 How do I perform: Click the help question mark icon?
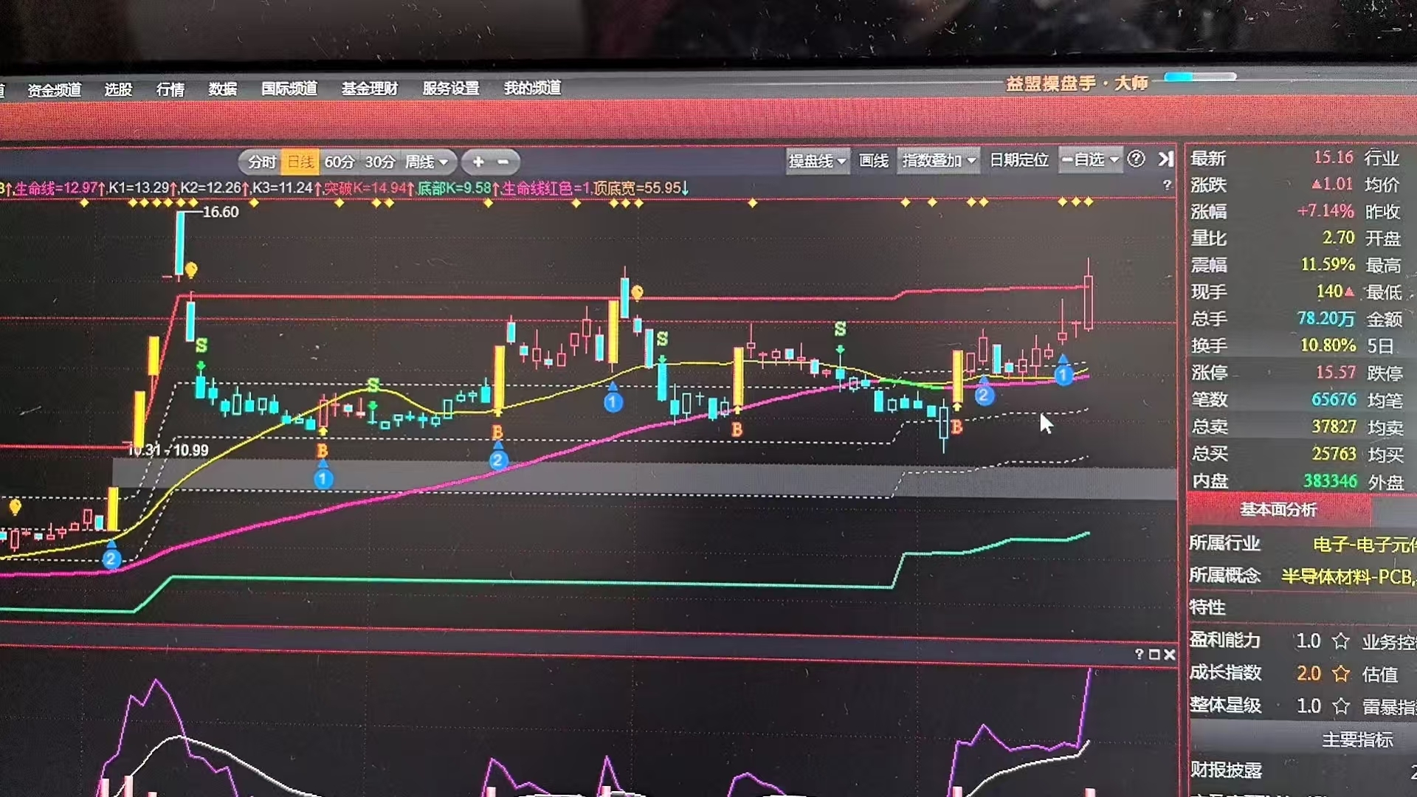(1137, 159)
